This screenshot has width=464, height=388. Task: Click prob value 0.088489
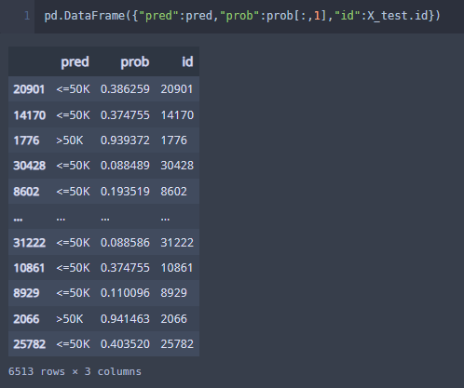point(125,166)
